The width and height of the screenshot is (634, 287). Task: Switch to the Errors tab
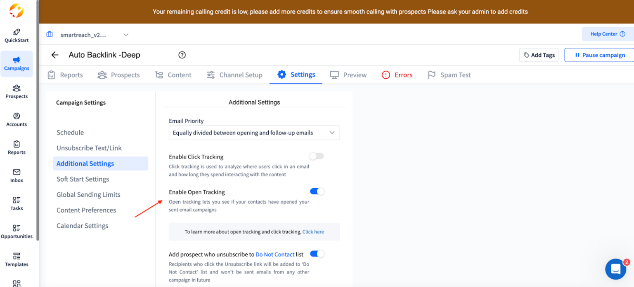point(397,75)
